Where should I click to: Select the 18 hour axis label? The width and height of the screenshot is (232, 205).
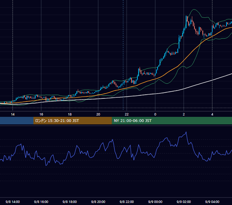click(70, 114)
